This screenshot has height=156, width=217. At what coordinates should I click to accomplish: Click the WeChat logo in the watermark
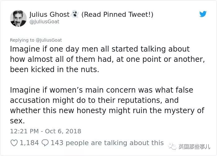coord(172,146)
